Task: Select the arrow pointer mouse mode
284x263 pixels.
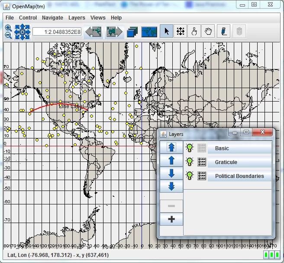Action: [x=166, y=31]
